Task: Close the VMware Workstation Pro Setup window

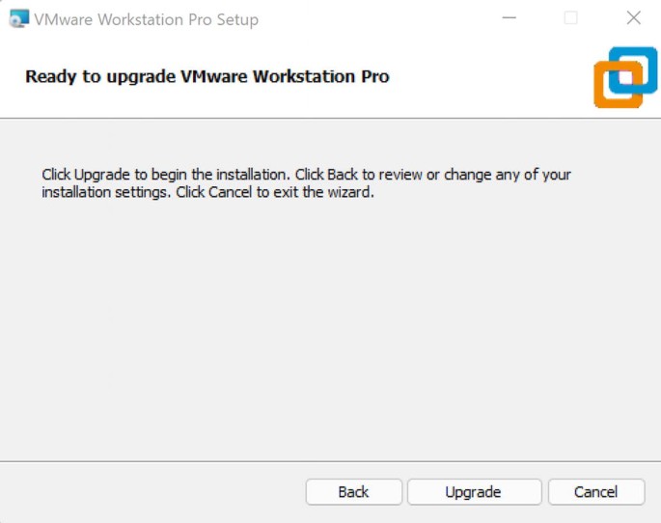Action: point(633,18)
